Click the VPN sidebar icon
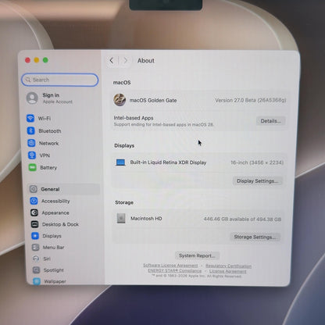 click(x=32, y=155)
